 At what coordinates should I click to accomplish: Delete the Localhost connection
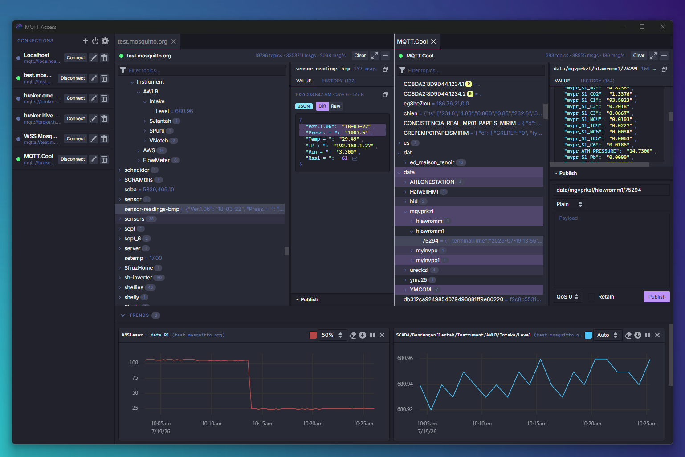point(104,58)
